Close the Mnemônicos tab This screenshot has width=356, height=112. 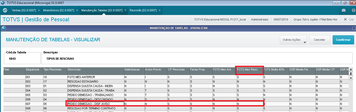77,11
